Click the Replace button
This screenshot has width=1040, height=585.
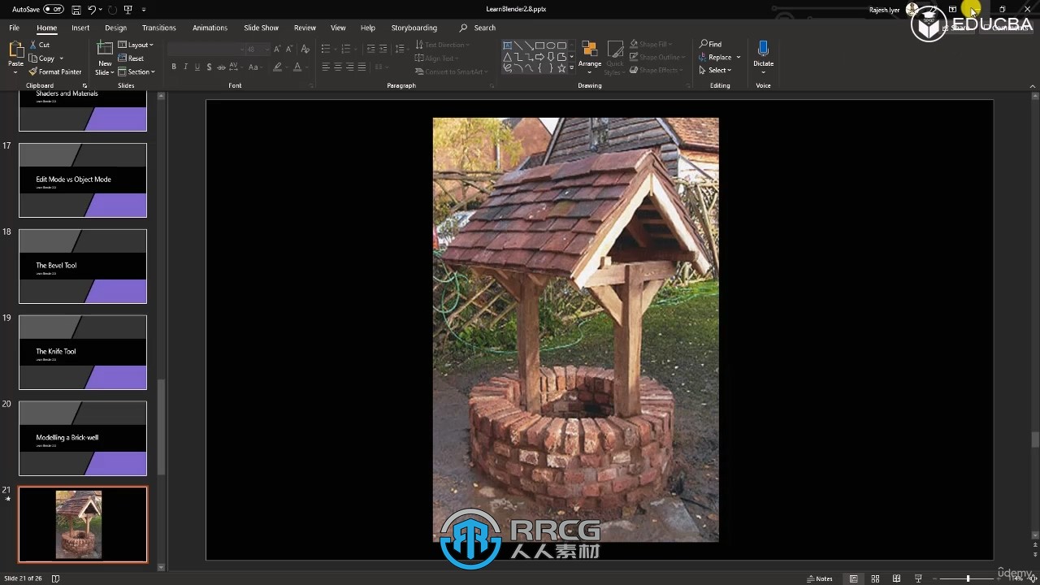pos(715,57)
